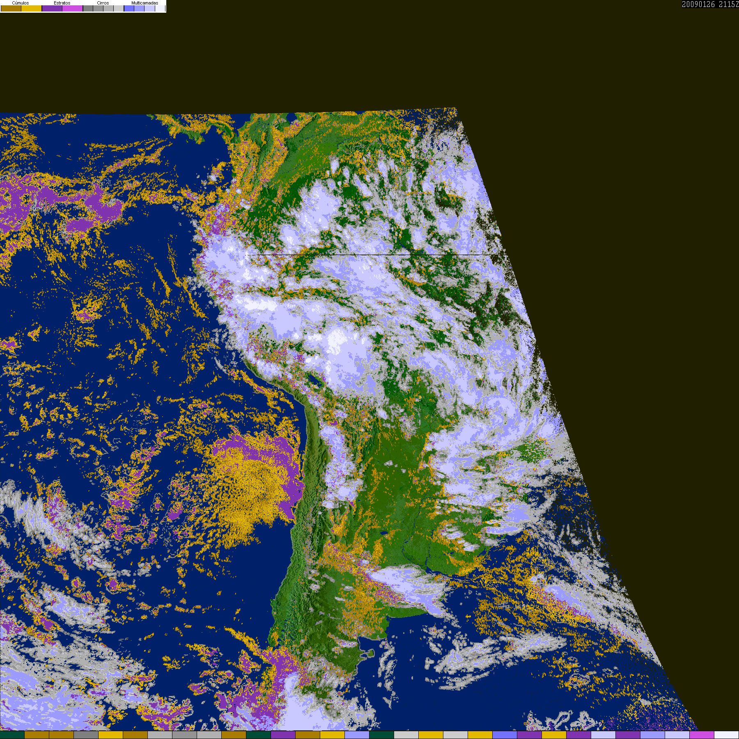Choose the near-white Multicamadas swatch

point(160,8)
